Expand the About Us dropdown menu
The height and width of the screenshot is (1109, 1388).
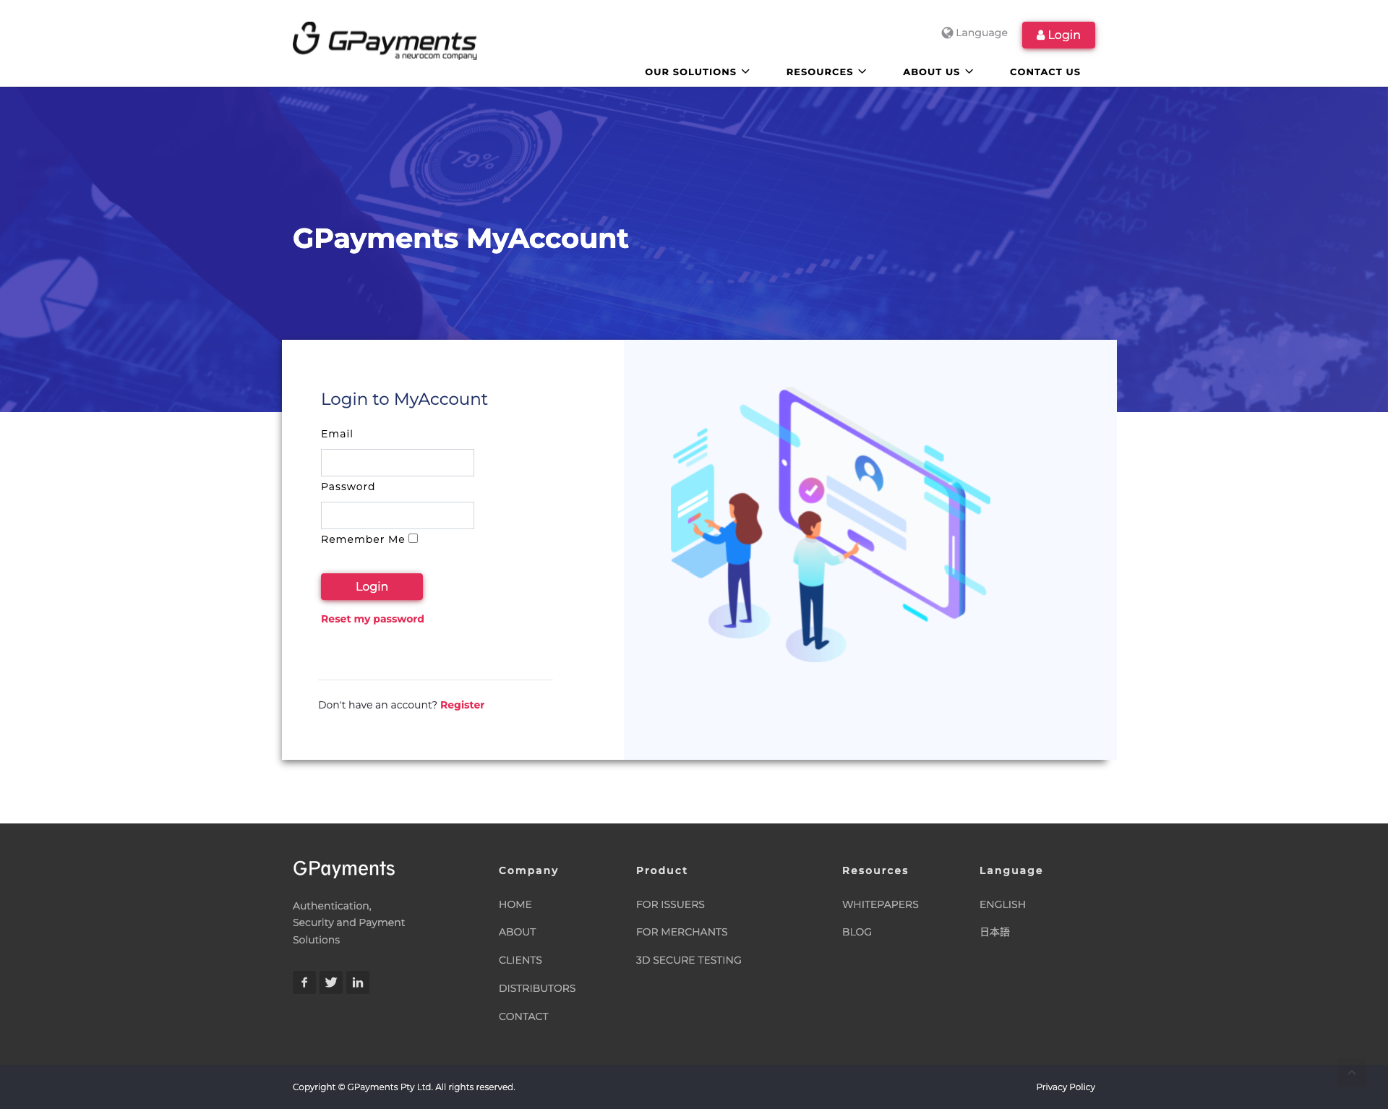click(x=938, y=72)
